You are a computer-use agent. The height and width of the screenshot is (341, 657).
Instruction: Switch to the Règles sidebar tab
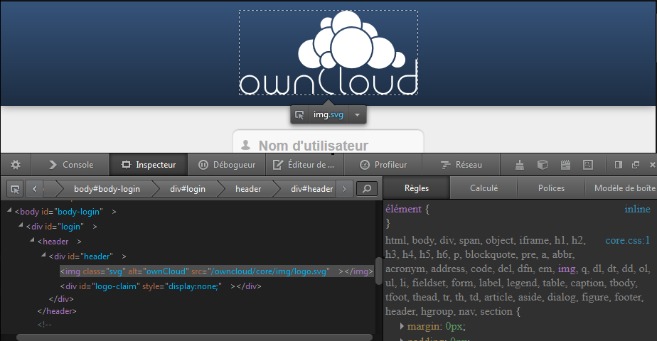(x=417, y=188)
